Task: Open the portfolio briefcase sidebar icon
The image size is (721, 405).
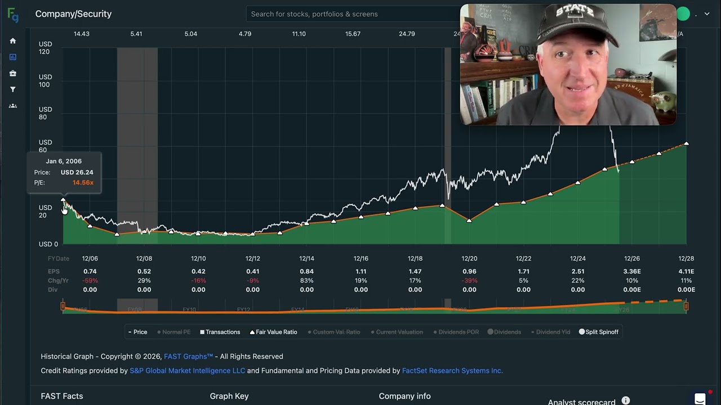Action: [x=13, y=73]
